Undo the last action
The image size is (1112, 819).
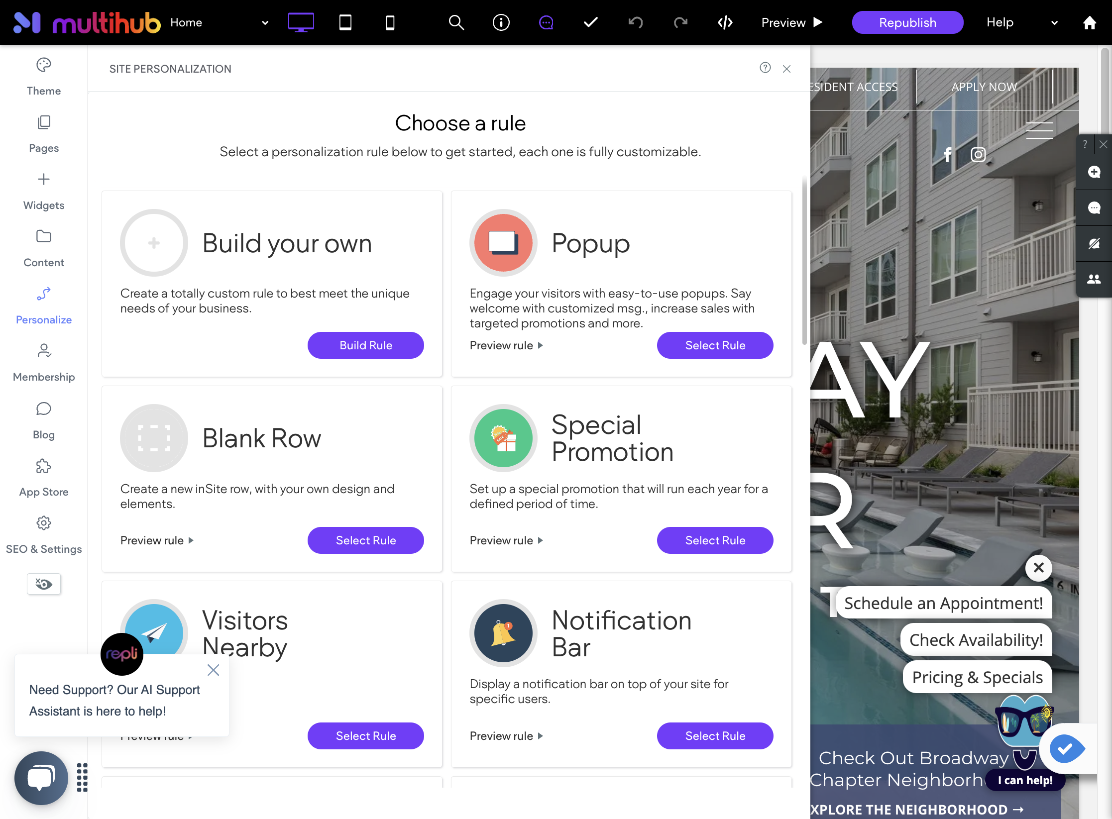(x=636, y=22)
